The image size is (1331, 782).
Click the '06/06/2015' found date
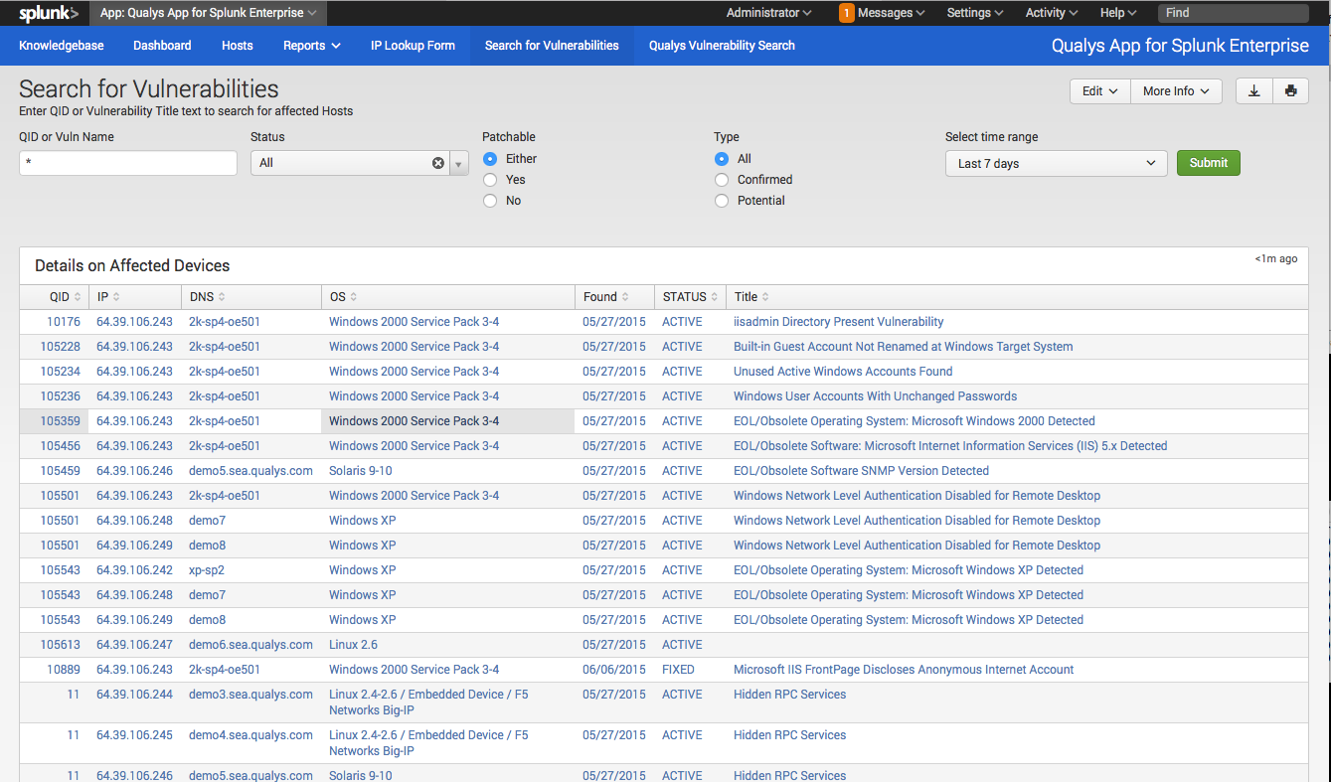tap(614, 670)
